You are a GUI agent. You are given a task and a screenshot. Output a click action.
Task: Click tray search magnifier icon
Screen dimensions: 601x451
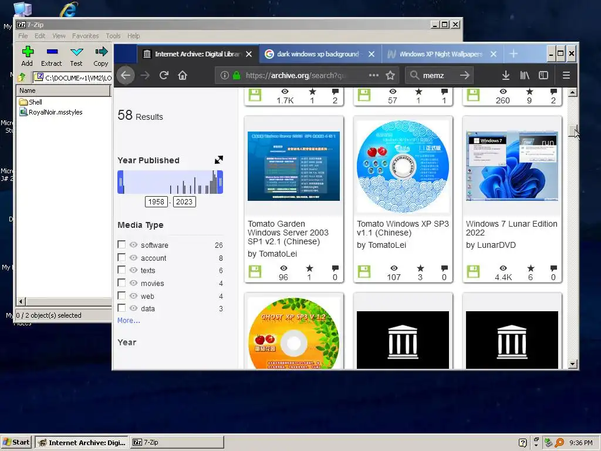[x=559, y=443]
